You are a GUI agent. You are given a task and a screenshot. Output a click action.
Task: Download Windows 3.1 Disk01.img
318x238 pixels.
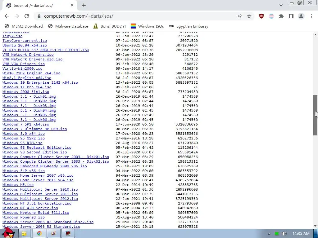[29, 97]
